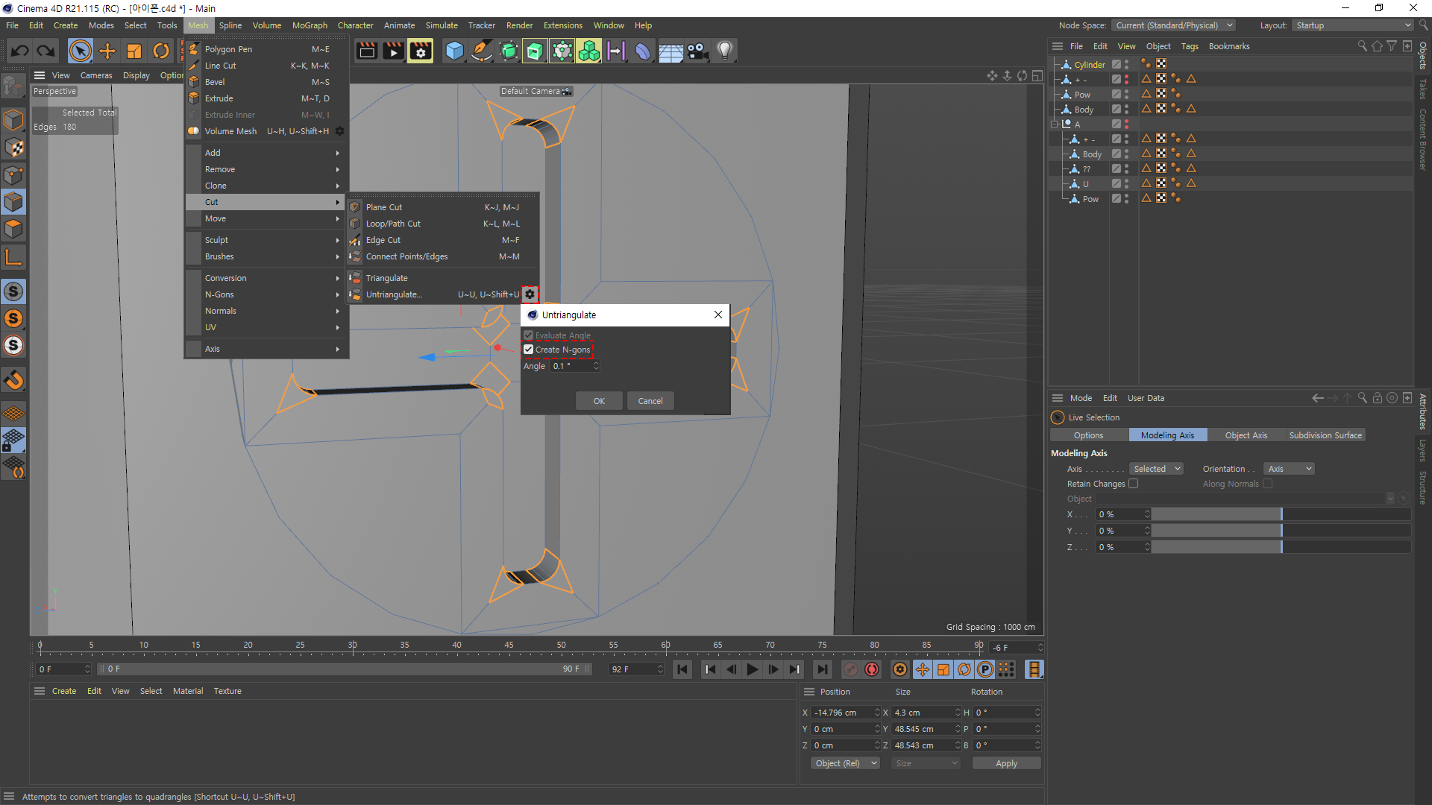Open Untriangulate options gear icon
This screenshot has width=1432, height=805.
[530, 294]
